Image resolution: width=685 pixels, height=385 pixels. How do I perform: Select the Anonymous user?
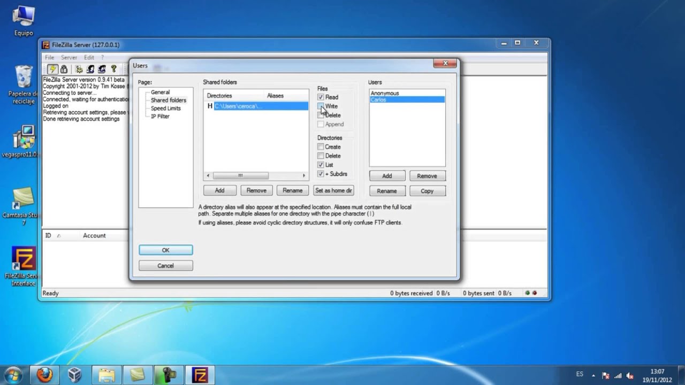(x=385, y=94)
